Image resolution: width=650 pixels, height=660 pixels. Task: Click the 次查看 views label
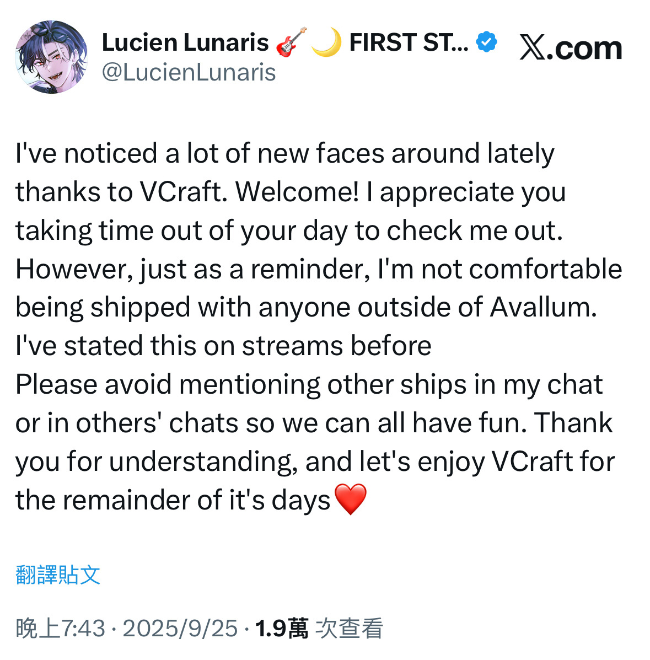coord(349,629)
